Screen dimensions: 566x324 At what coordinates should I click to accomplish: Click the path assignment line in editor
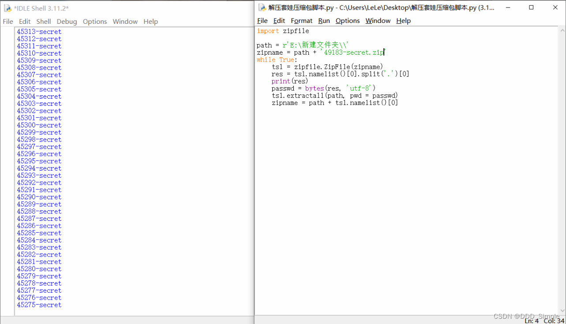[x=303, y=45]
